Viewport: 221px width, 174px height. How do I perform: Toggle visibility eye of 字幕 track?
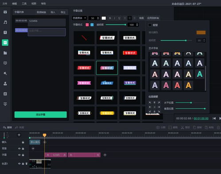pyautogui.click(x=19, y=155)
